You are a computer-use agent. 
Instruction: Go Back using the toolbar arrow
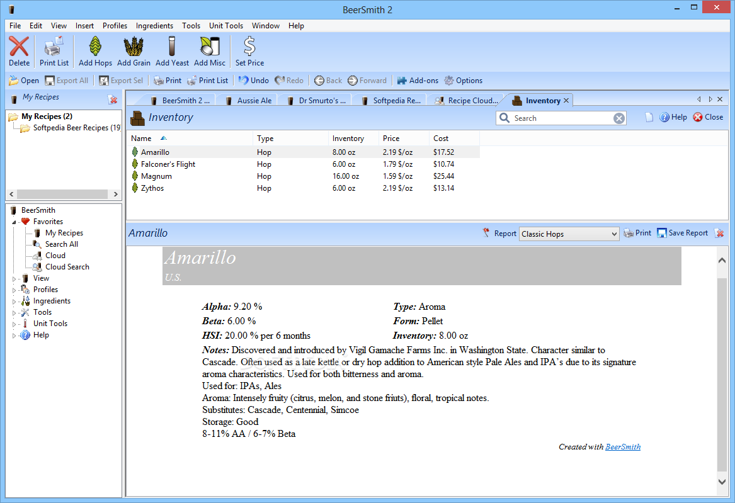point(328,81)
